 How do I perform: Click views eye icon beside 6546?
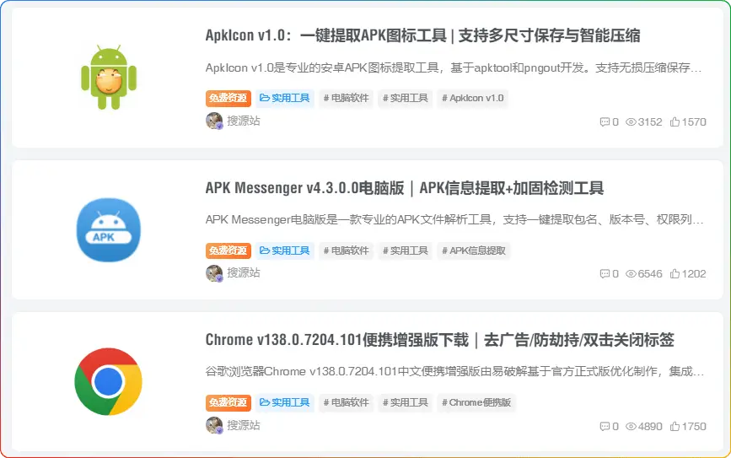coord(631,274)
